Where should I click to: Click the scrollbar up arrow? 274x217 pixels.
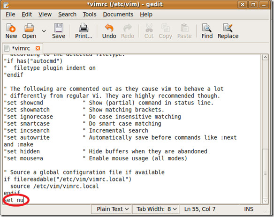pyautogui.click(x=265, y=57)
